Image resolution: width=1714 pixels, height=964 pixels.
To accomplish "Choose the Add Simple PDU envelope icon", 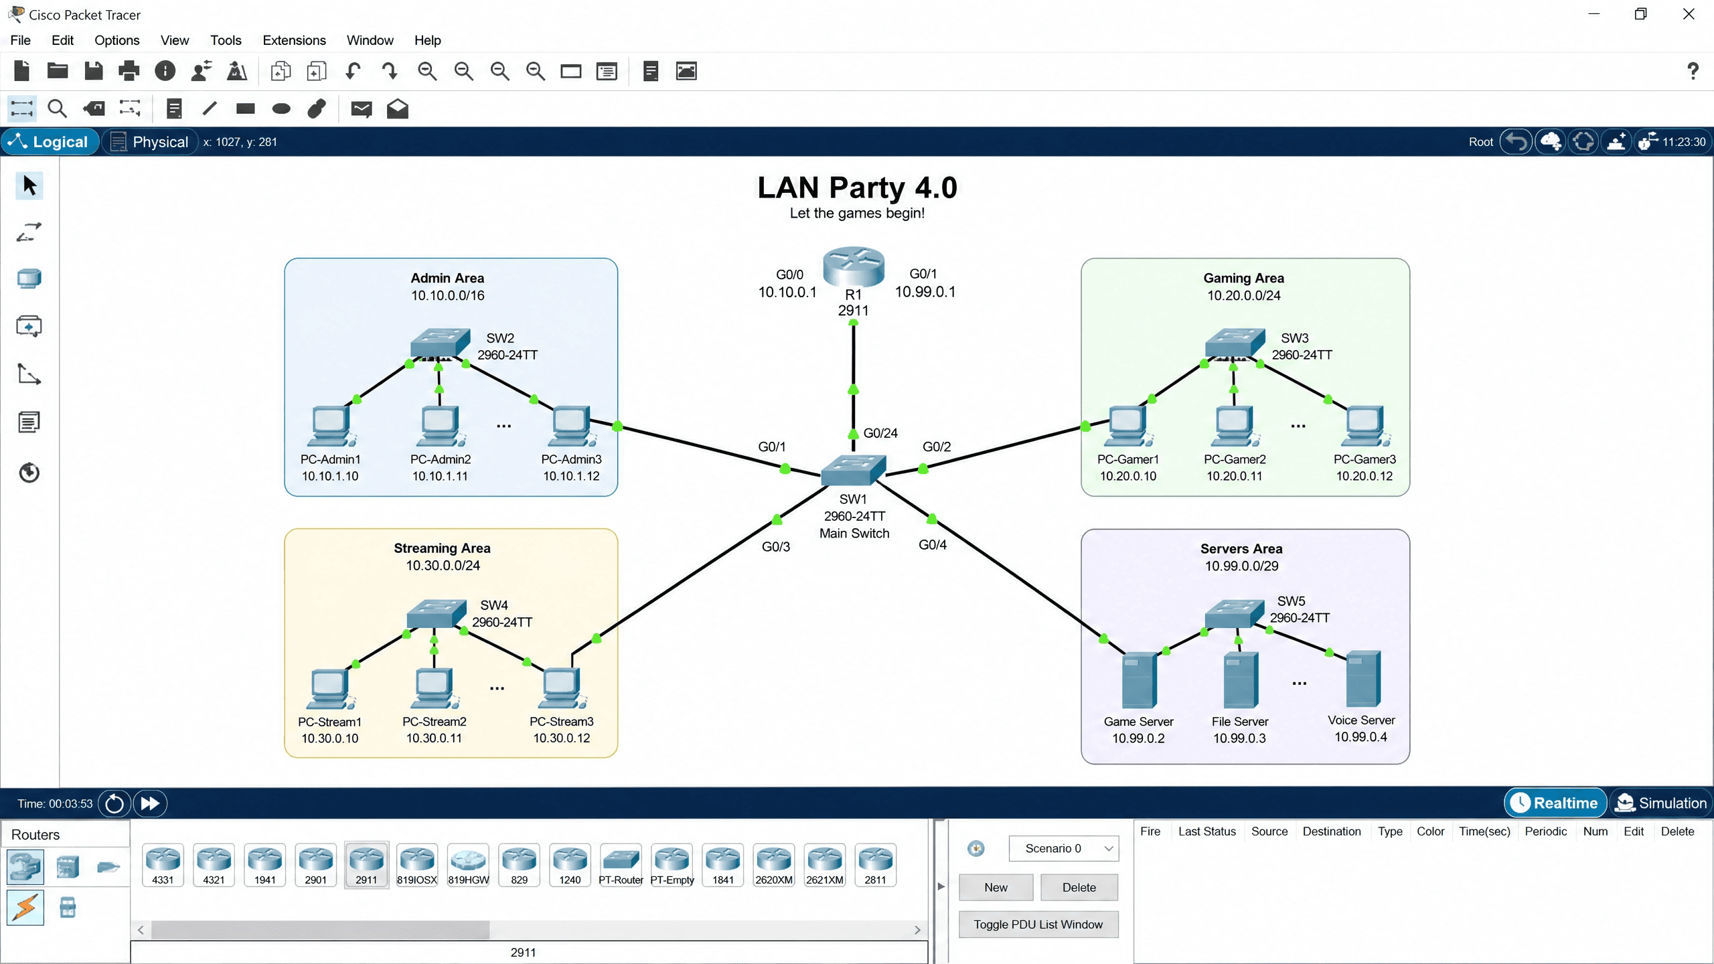I will click(x=362, y=108).
